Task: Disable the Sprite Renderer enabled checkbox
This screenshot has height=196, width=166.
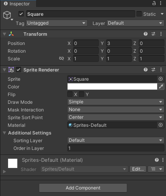Action: click(18, 70)
